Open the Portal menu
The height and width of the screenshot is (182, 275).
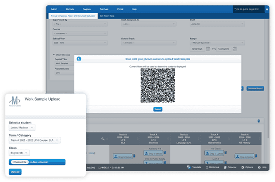120,9
